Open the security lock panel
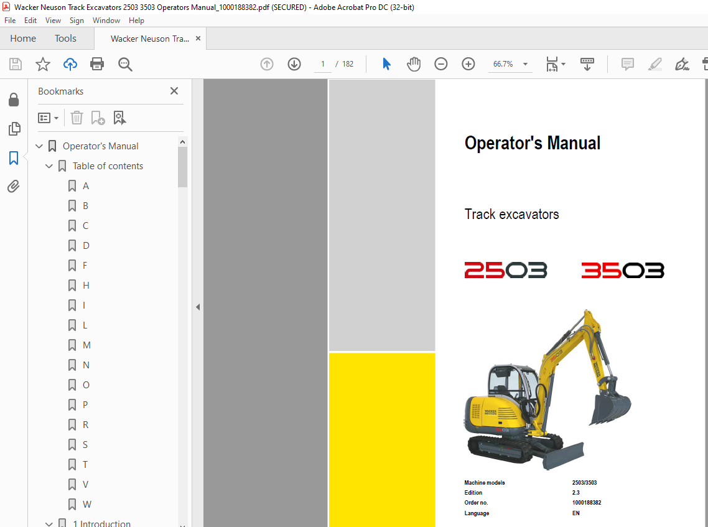The image size is (708, 527). point(14,100)
